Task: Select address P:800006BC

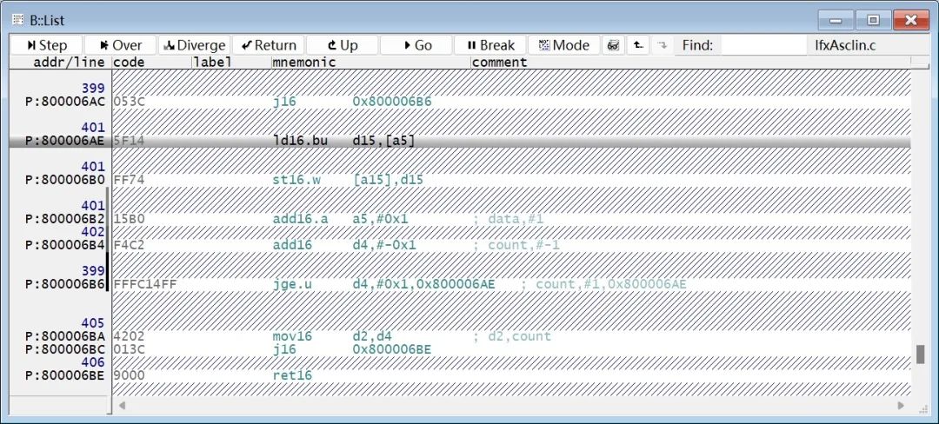Action: click(64, 349)
